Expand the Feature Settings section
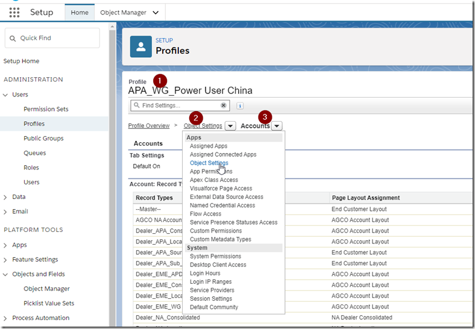This screenshot has width=475, height=329. [5, 260]
